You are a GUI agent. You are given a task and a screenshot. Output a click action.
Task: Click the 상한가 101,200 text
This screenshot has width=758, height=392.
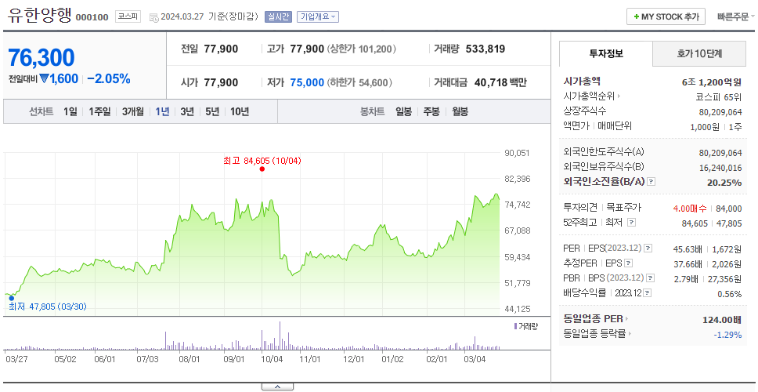pos(362,49)
